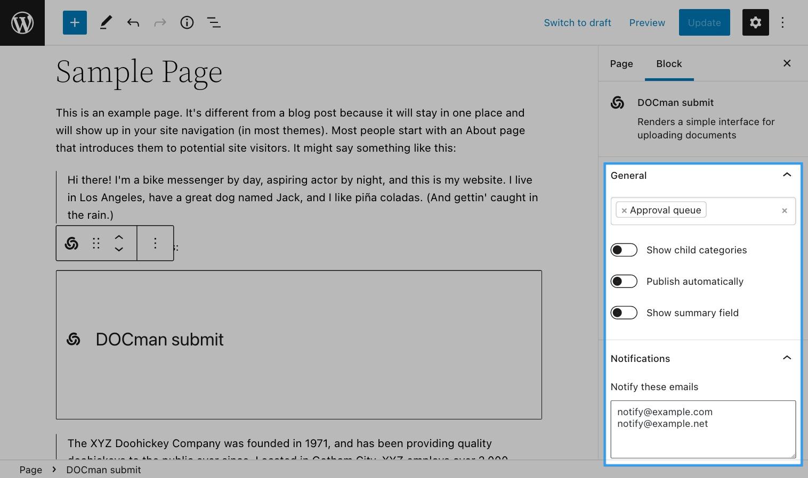Click the WordPress logo
Viewport: 808px width, 478px height.
[x=22, y=22]
